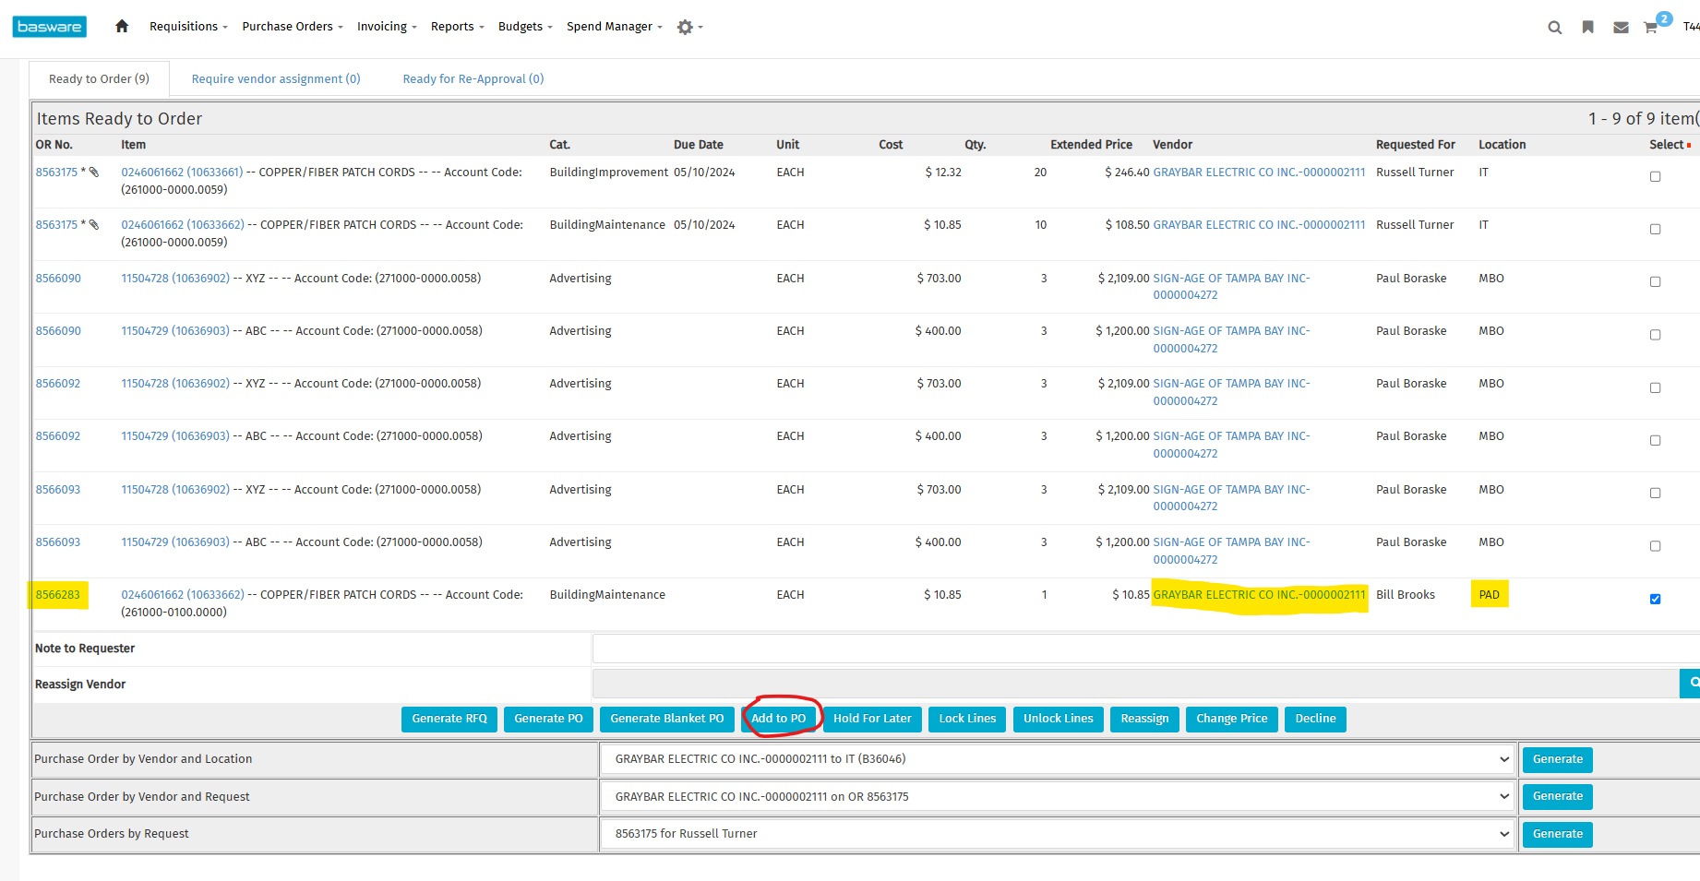Click attachment paperclip on BuildingImprovement row
Image resolution: width=1700 pixels, height=881 pixels.
tap(94, 173)
